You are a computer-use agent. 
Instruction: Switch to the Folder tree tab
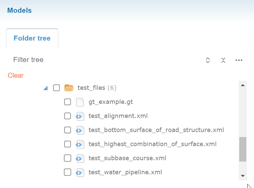32,38
